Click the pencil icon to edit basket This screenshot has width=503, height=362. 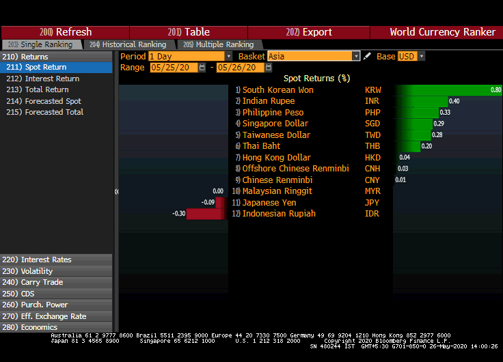(368, 56)
